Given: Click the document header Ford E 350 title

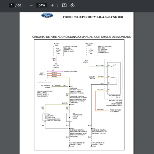Looking at the screenshot, I should (93, 17).
